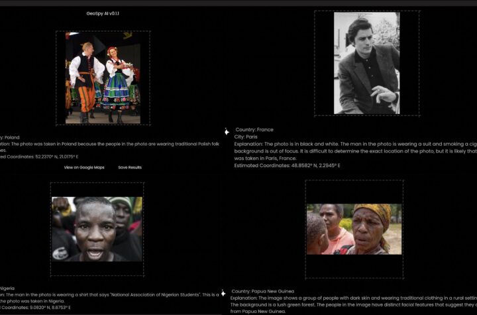Click the sparkle icon beside Papua New Guinea
The height and width of the screenshot is (315, 477).
coord(223,293)
